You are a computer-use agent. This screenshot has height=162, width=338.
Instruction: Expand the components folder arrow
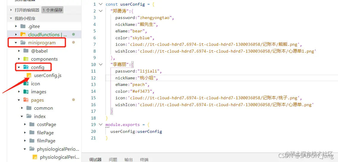[19, 59]
